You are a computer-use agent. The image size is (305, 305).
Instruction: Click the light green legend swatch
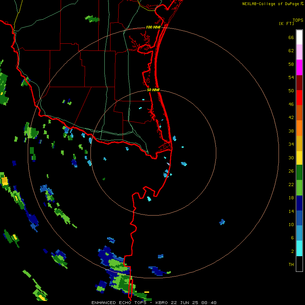(299, 188)
